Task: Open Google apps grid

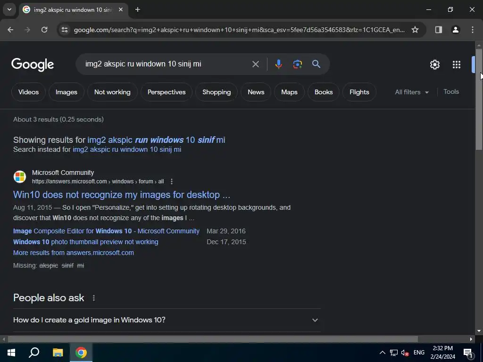Action: (x=457, y=65)
